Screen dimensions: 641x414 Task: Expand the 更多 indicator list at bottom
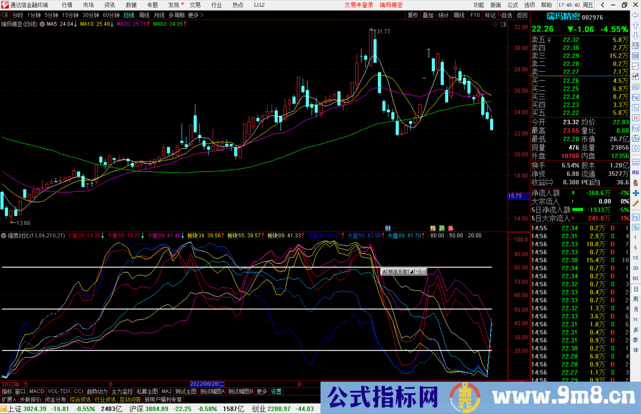pyautogui.click(x=261, y=391)
